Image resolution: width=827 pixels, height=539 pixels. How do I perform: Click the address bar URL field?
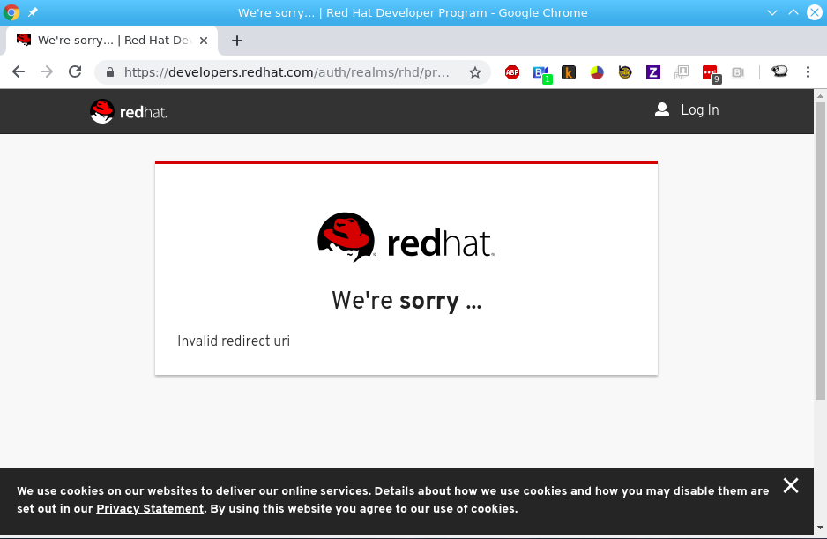[287, 72]
